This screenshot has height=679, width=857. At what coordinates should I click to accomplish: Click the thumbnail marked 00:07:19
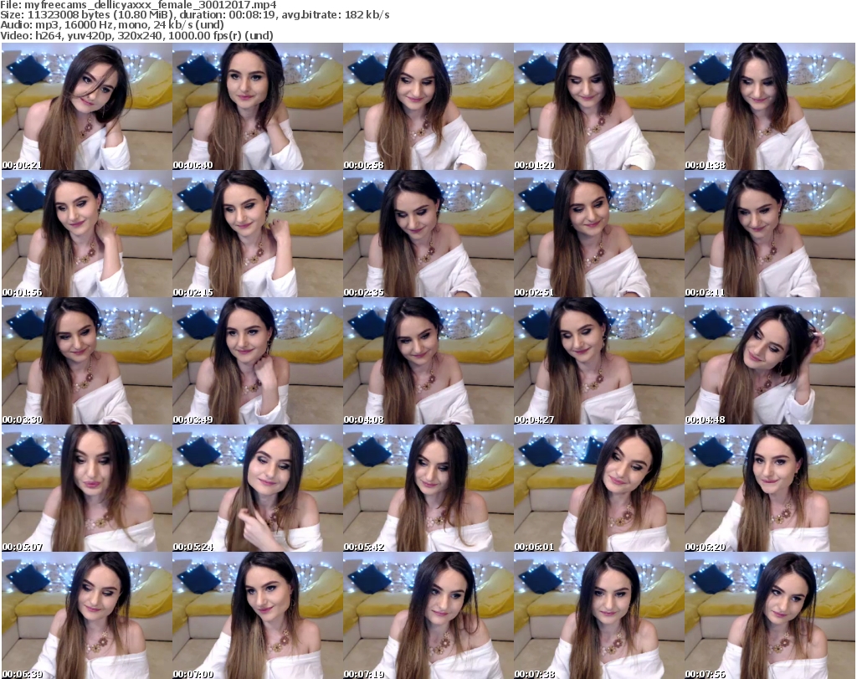pos(428,616)
